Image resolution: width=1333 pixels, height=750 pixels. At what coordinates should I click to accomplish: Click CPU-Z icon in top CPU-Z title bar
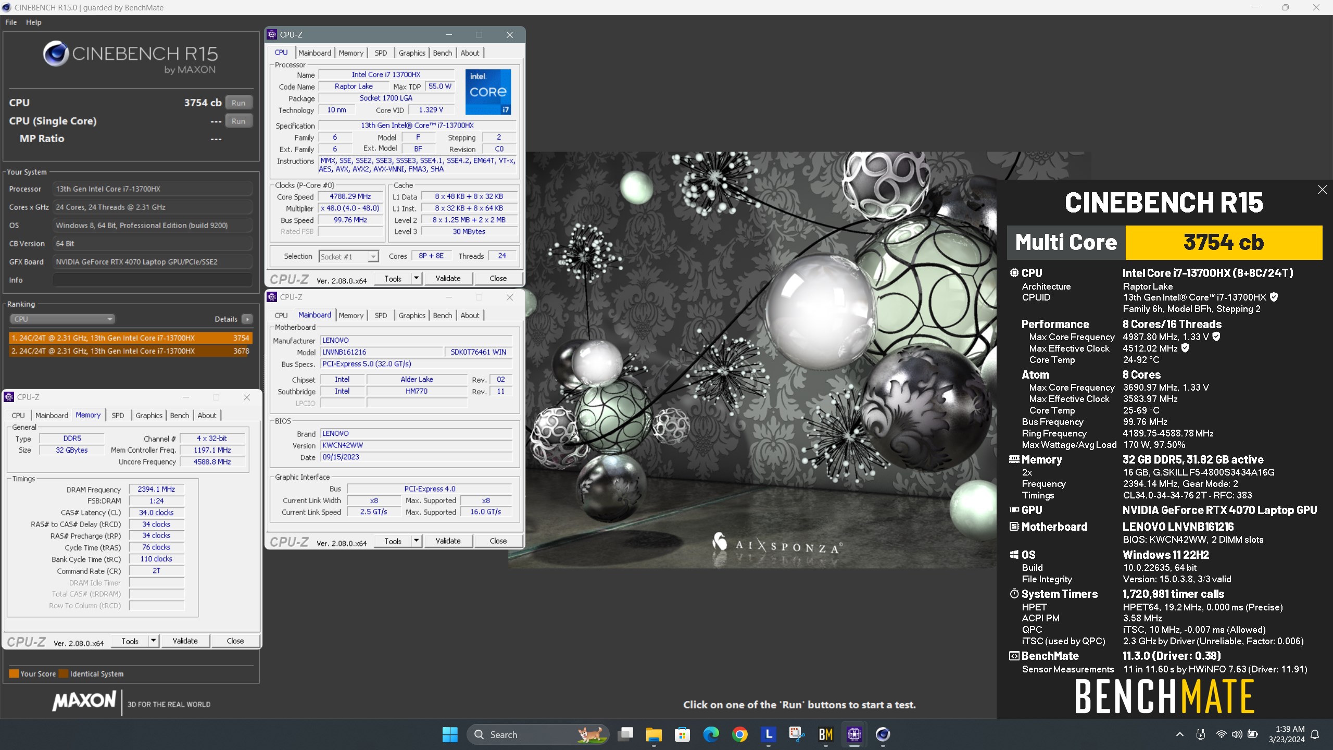pyautogui.click(x=272, y=34)
